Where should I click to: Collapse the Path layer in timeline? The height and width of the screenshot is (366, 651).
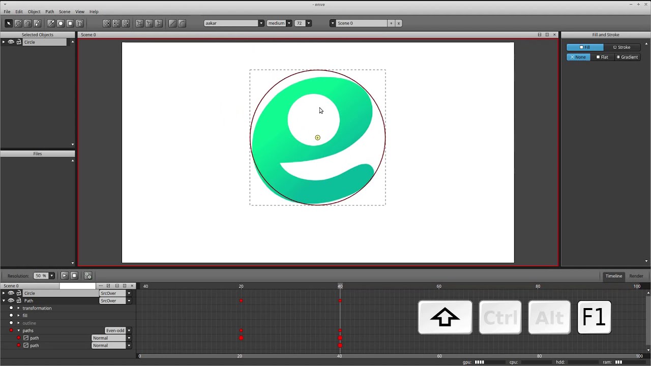tap(4, 301)
